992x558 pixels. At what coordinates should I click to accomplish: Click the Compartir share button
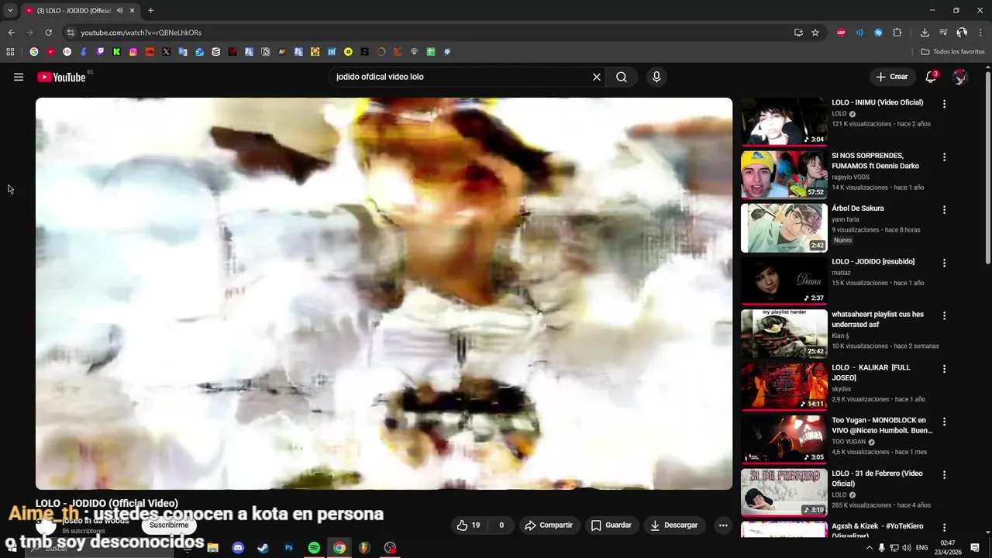[x=549, y=525]
